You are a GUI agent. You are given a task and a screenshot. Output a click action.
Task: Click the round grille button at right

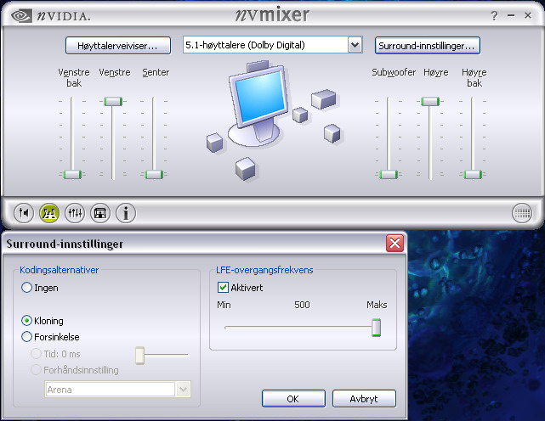pyautogui.click(x=522, y=213)
